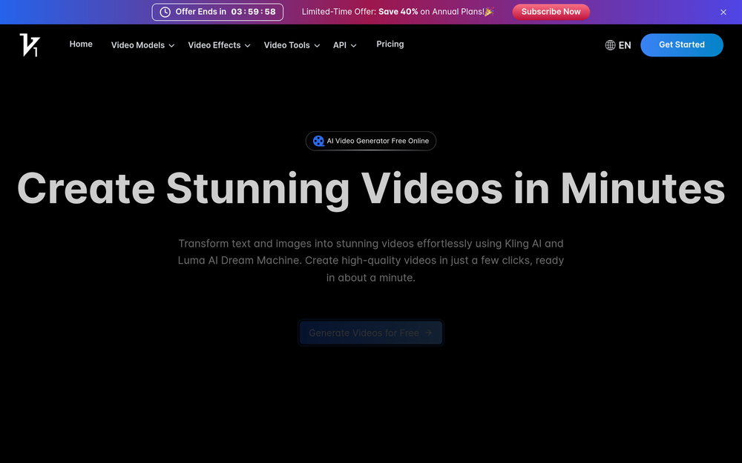Close the promotional banner with X
This screenshot has height=463, width=742.
tap(723, 13)
